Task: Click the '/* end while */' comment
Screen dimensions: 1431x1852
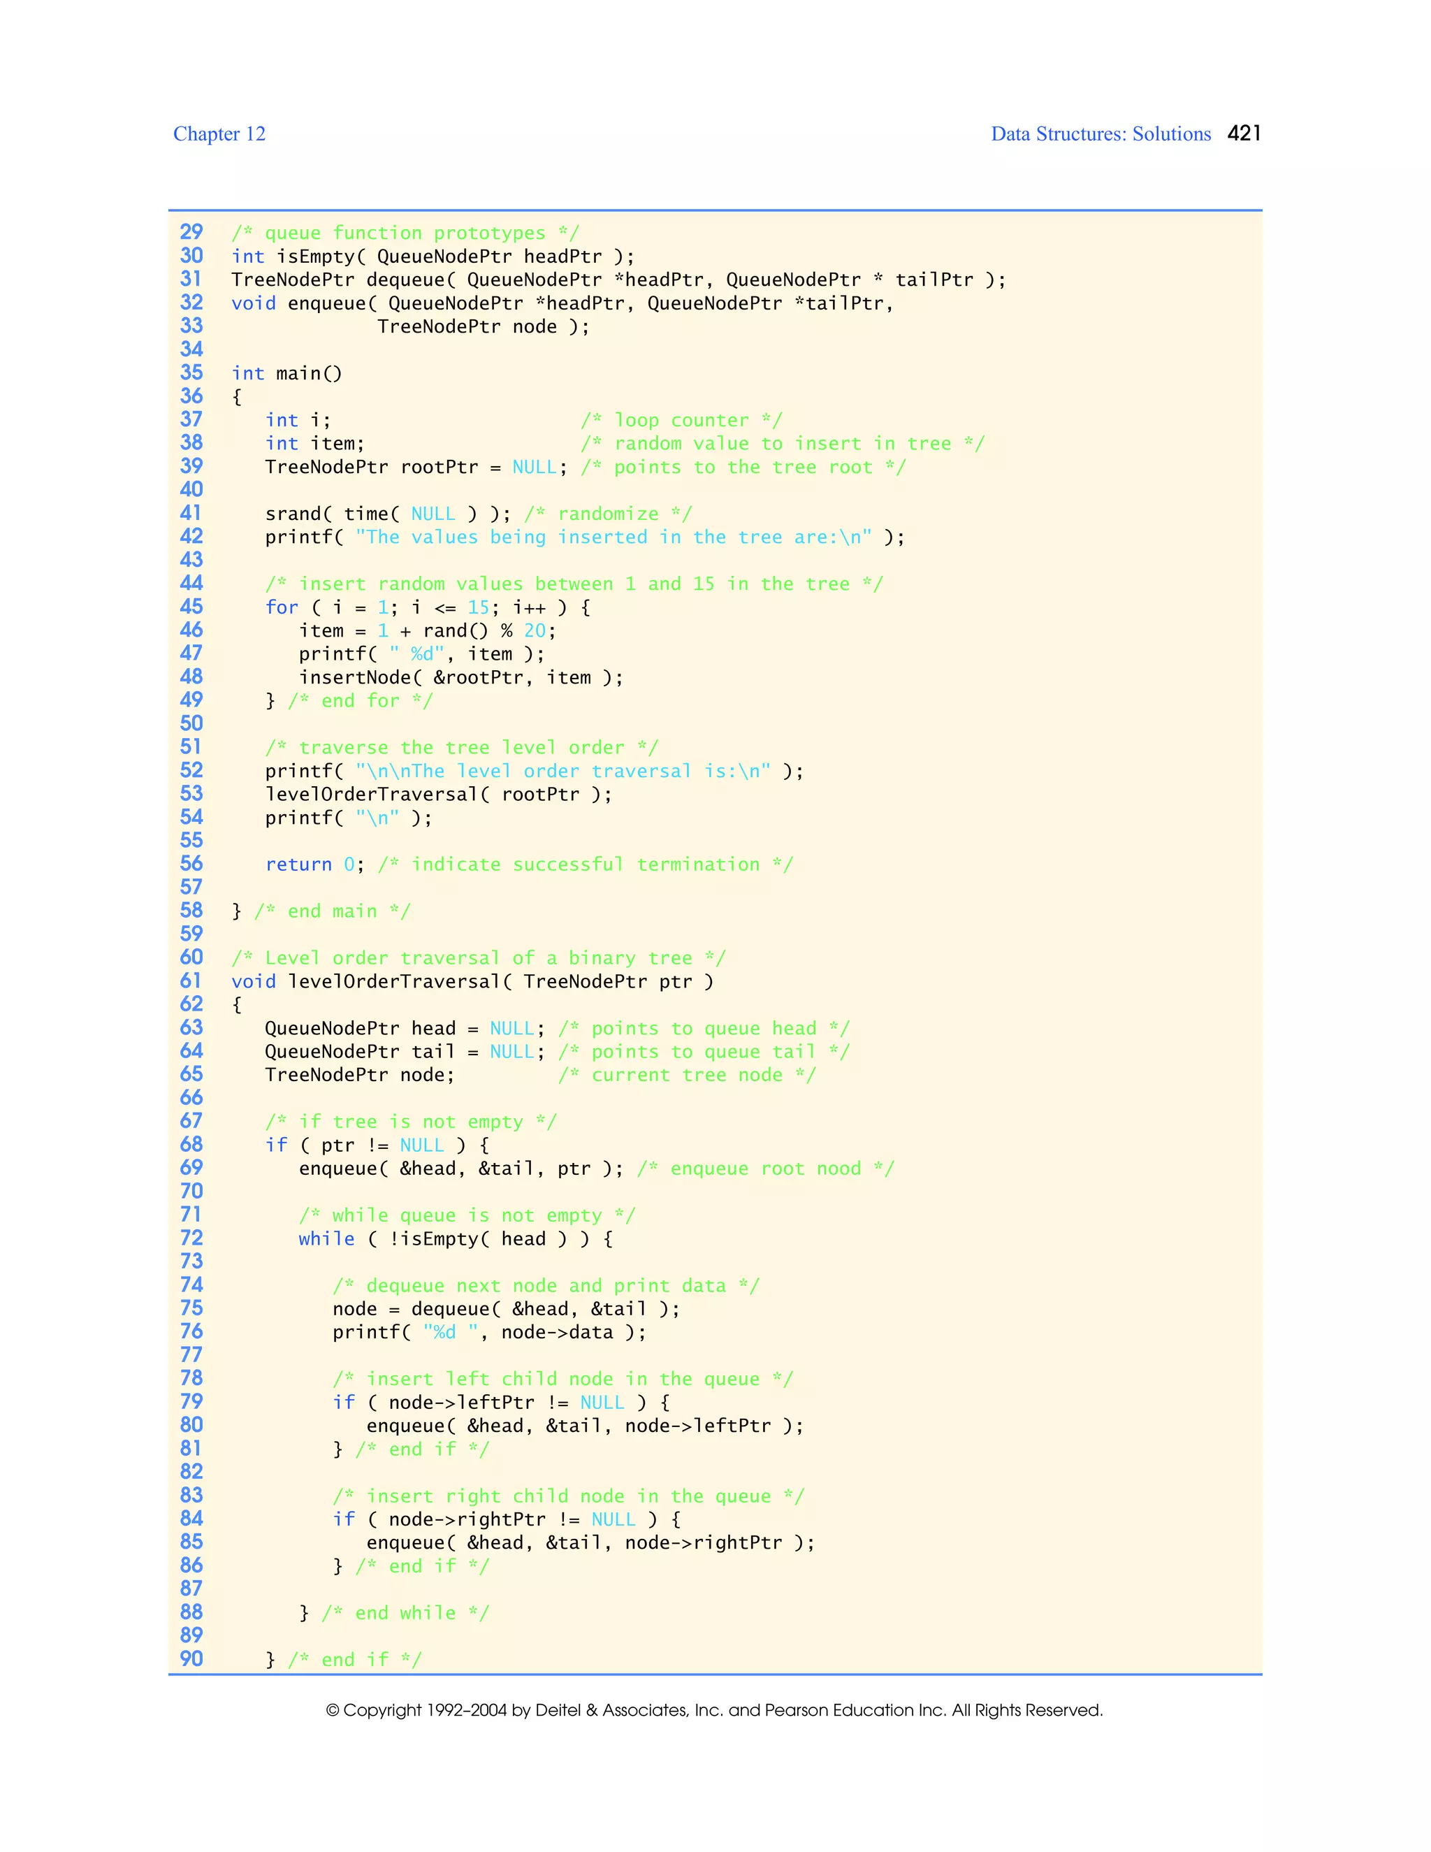Action: 405,1614
